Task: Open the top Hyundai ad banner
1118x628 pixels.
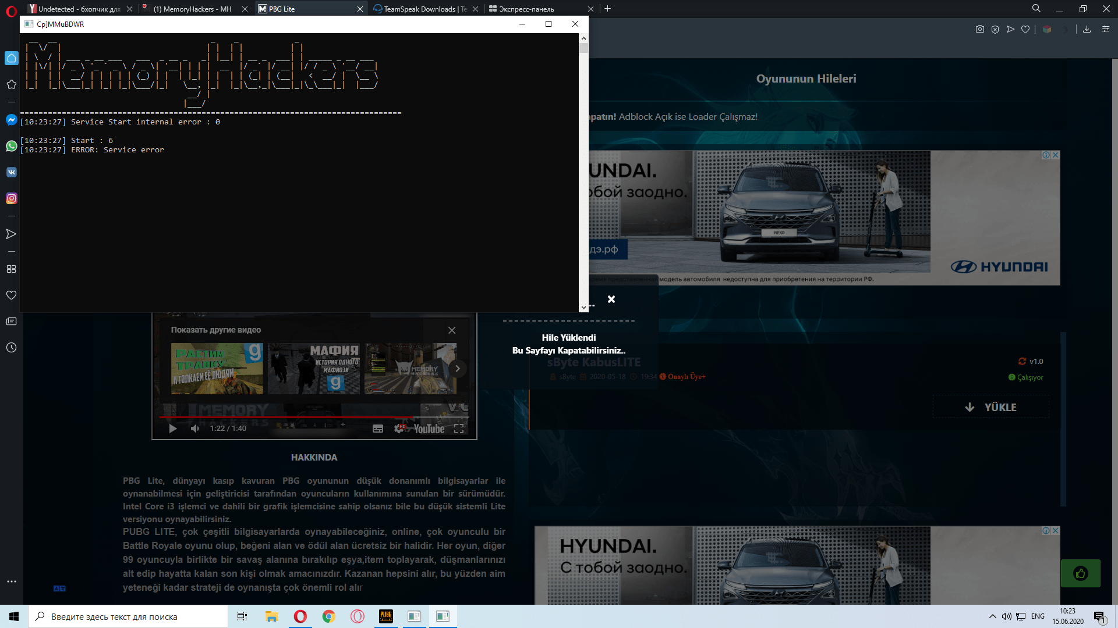Action: pos(824,217)
